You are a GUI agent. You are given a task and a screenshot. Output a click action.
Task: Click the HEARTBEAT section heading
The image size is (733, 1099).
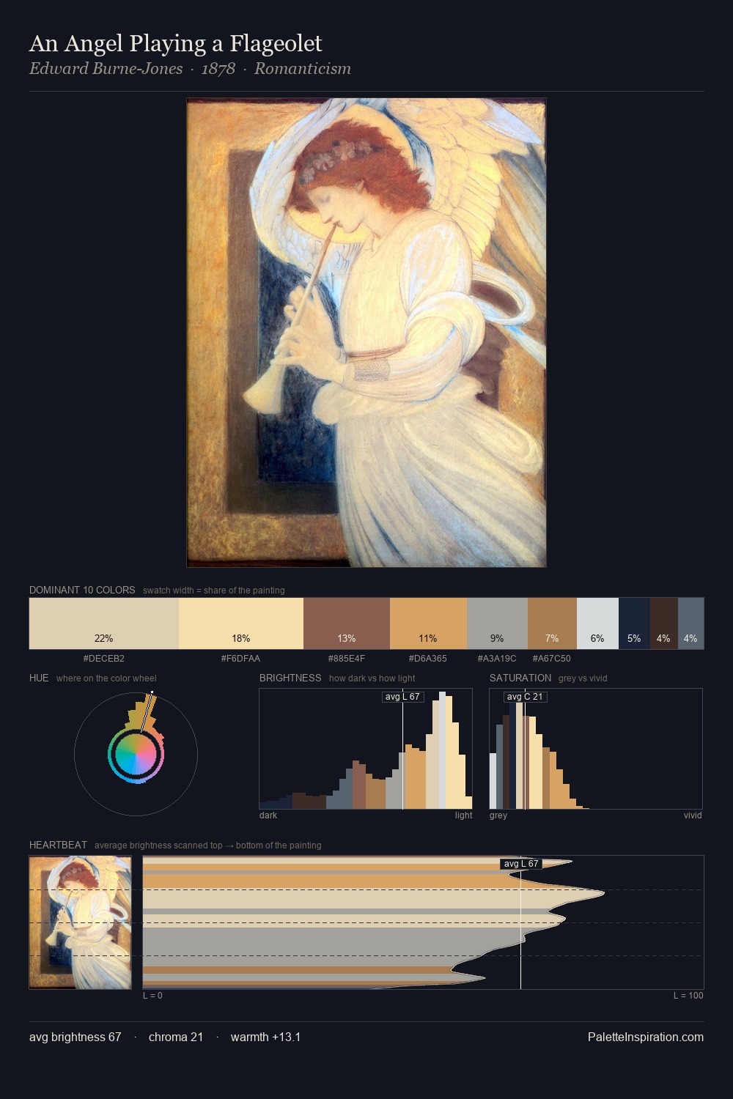pos(58,845)
